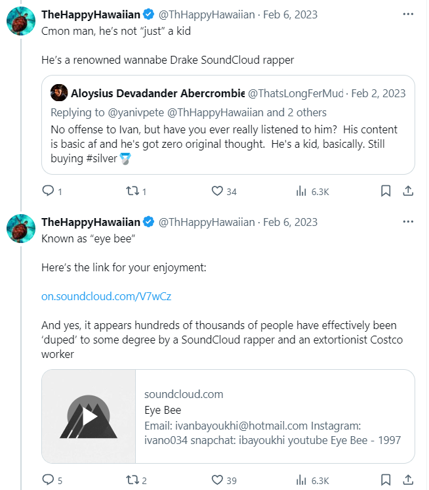Screen dimensions: 429x490
Task: Retweet the first tweet
Action: click(x=131, y=191)
